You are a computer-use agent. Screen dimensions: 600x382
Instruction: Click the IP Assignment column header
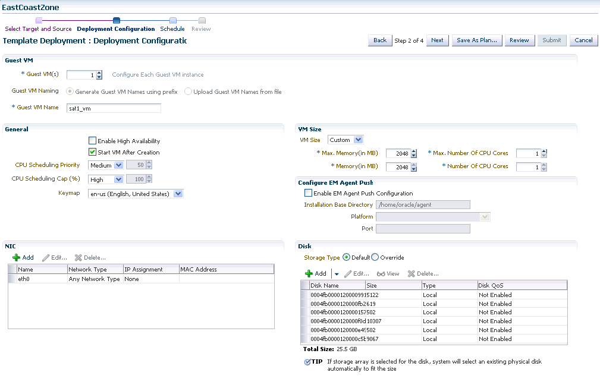[x=151, y=269]
